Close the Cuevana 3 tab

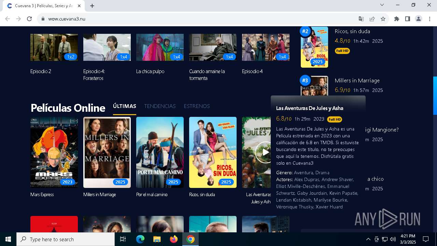coord(79,5)
